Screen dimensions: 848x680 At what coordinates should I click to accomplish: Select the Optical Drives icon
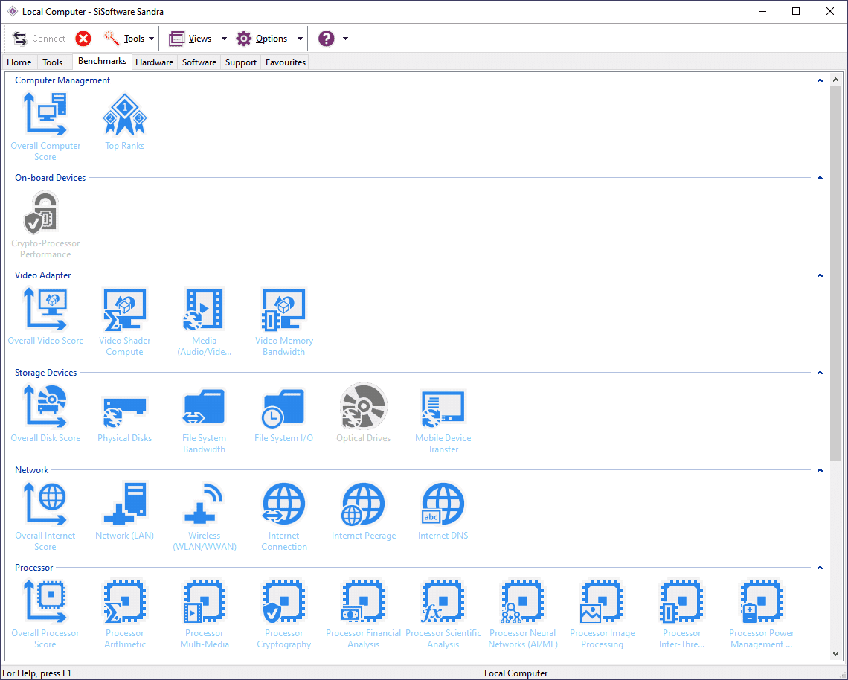[x=364, y=414]
